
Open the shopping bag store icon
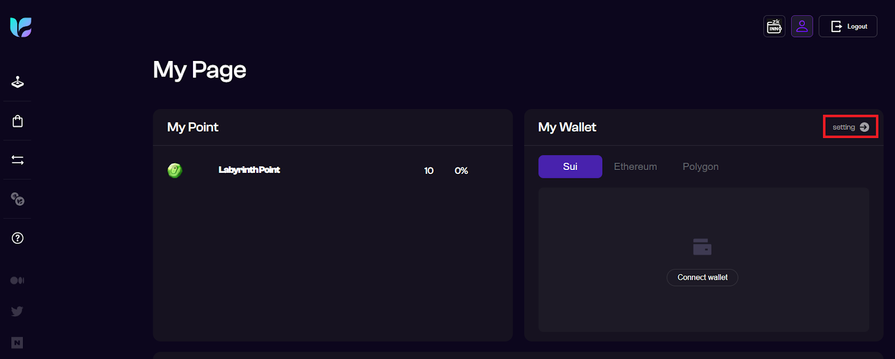[x=17, y=121]
